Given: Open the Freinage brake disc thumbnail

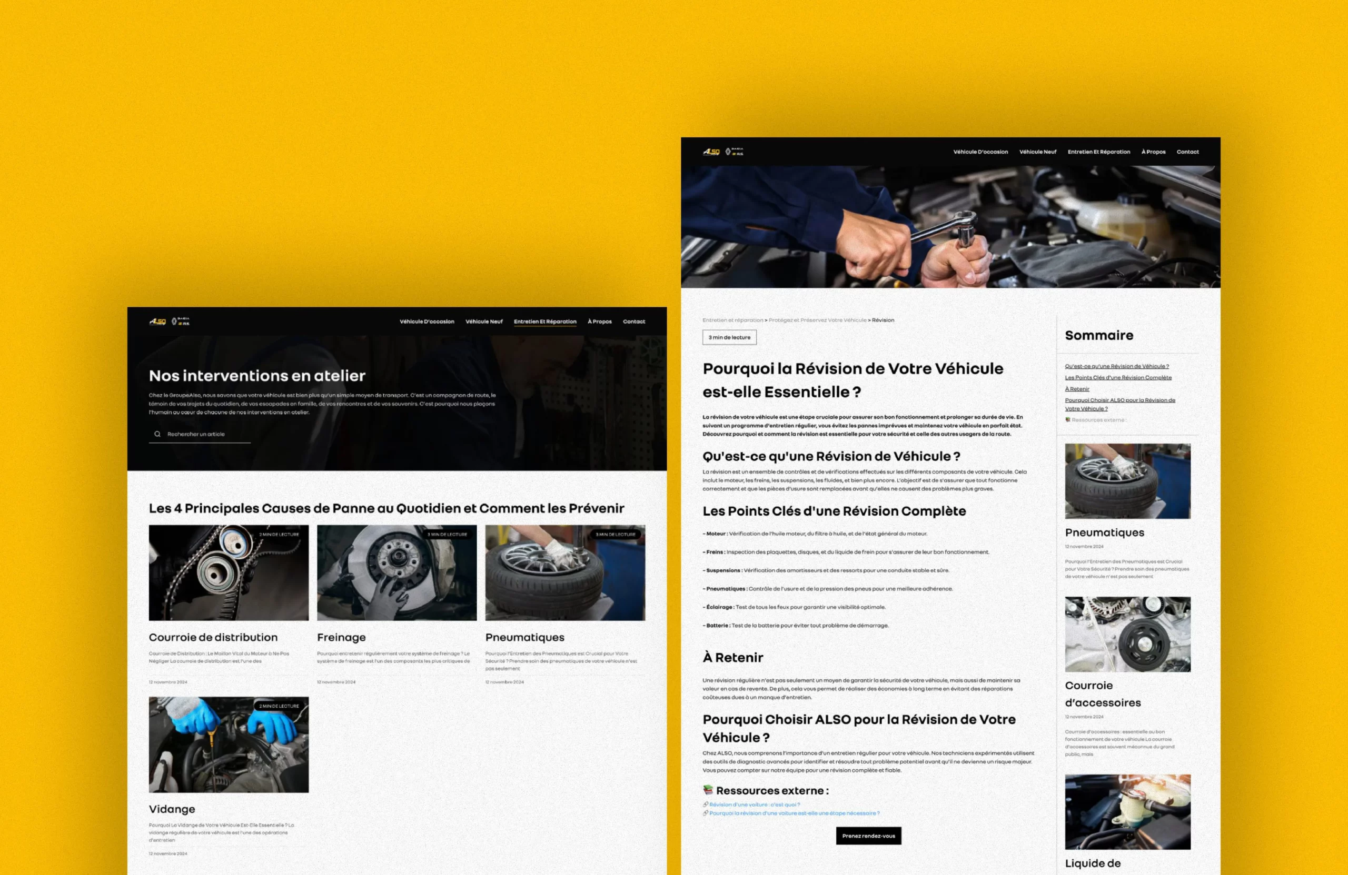Looking at the screenshot, I should point(397,572).
